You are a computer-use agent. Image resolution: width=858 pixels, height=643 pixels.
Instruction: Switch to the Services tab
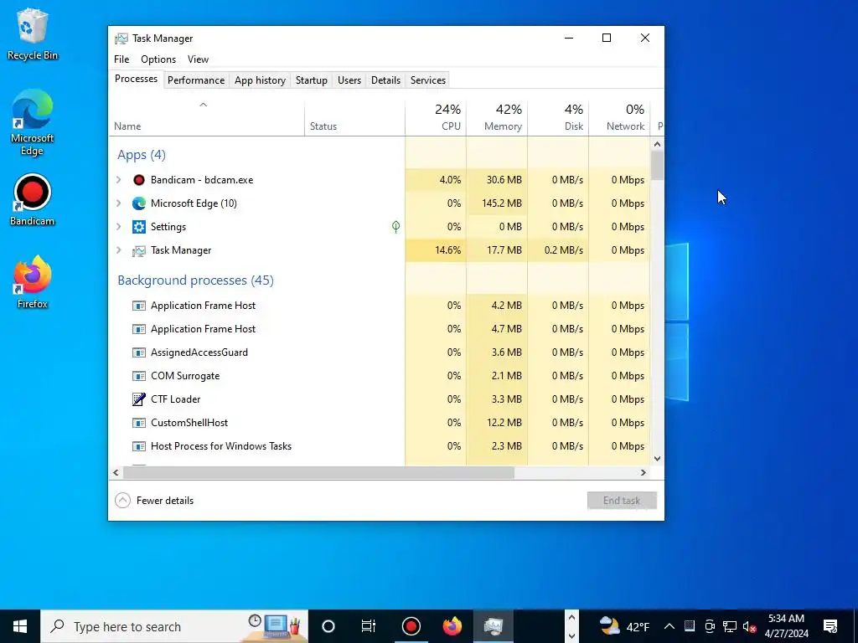[428, 80]
